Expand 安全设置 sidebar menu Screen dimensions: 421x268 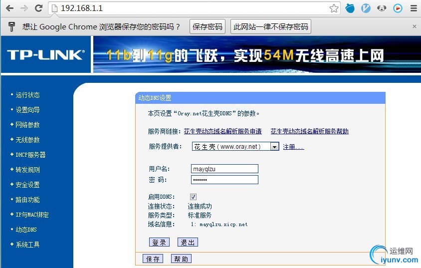pyautogui.click(x=27, y=185)
